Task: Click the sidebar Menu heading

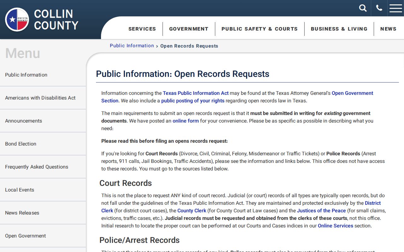Action: click(23, 53)
